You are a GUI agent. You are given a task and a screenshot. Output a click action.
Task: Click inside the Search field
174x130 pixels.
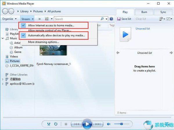pos(77,19)
